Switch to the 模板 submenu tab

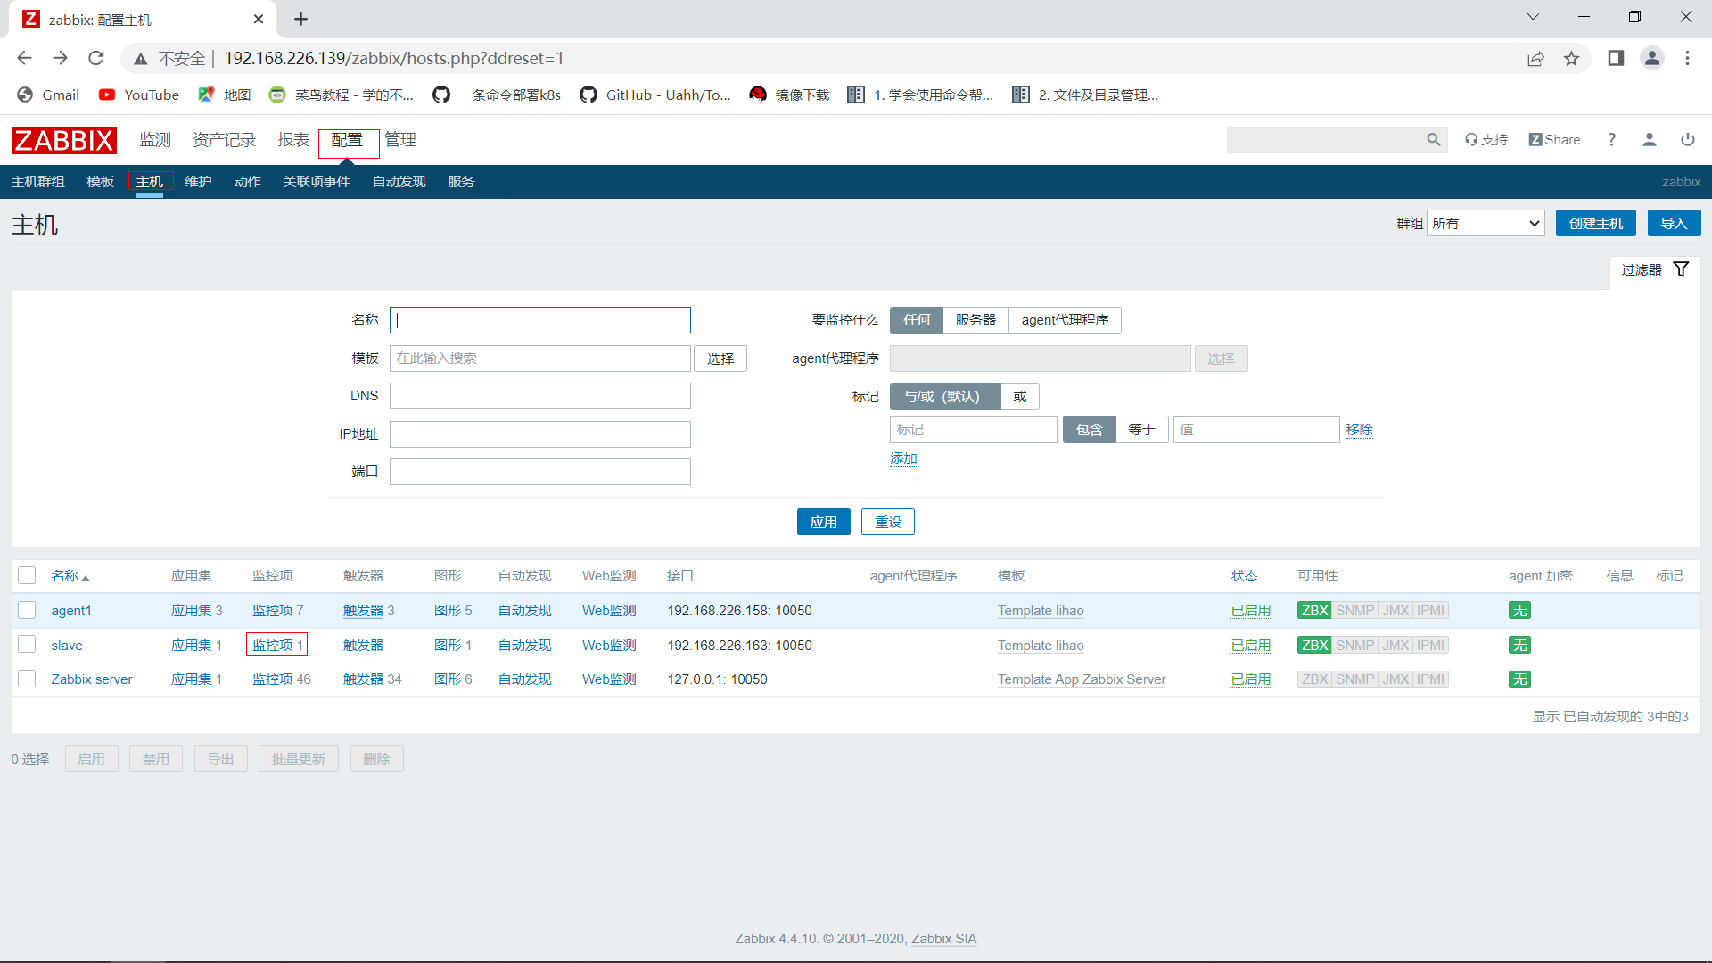point(100,182)
